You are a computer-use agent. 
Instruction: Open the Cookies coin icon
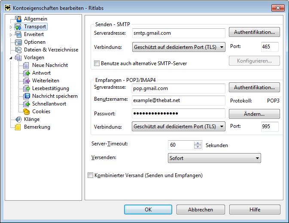(27, 111)
